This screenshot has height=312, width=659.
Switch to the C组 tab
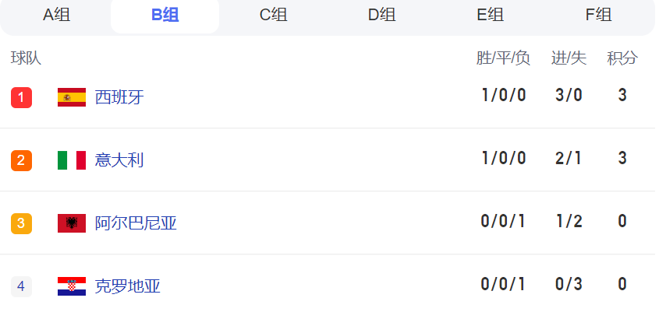[x=273, y=15]
